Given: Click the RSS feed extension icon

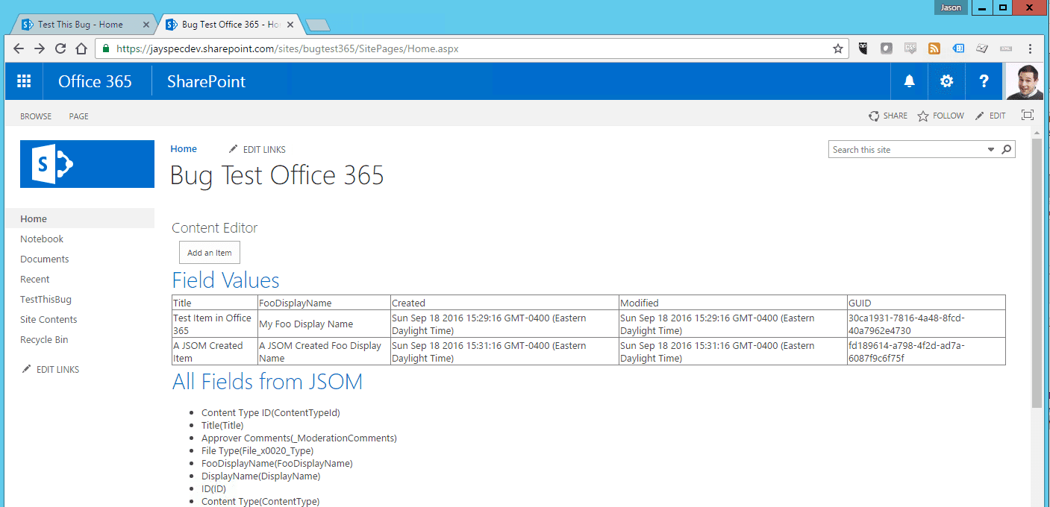Looking at the screenshot, I should coord(934,48).
